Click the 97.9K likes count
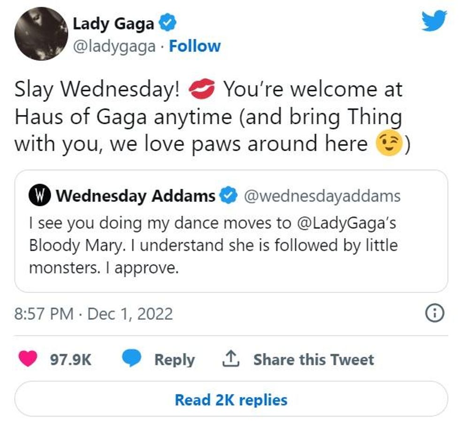This screenshot has width=460, height=424. click(x=71, y=360)
